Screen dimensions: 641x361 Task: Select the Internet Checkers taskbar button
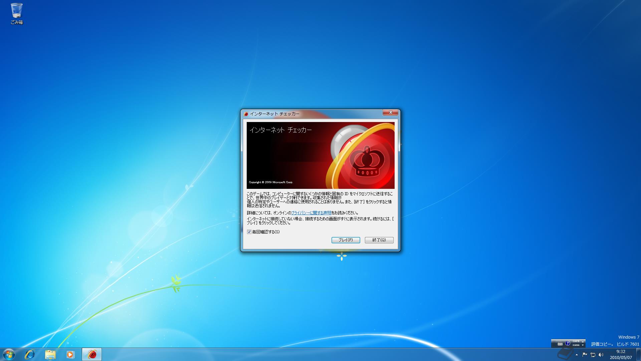(91, 354)
